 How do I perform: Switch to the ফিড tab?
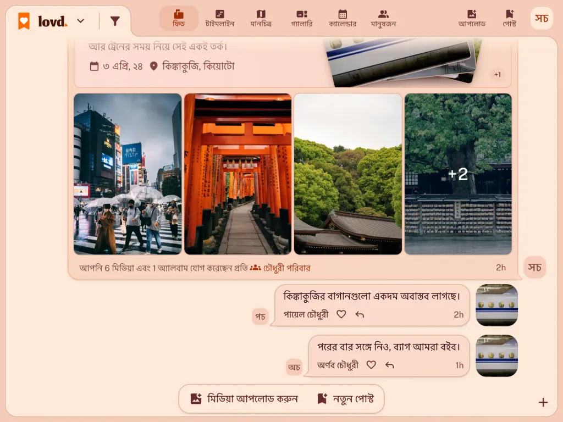tap(179, 18)
